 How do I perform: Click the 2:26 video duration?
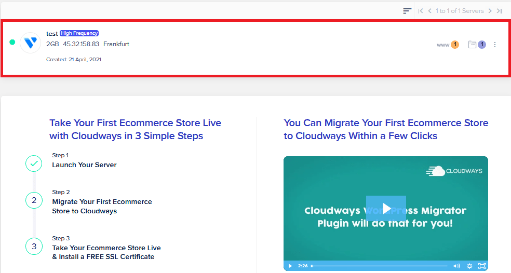303,266
